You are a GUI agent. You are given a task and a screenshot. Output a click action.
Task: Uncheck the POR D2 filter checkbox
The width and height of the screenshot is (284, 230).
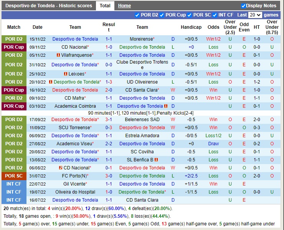tap(137, 15)
